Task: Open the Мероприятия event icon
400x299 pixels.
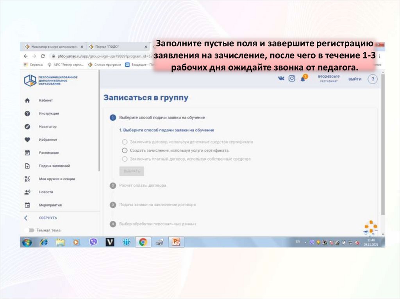Action: (x=27, y=205)
